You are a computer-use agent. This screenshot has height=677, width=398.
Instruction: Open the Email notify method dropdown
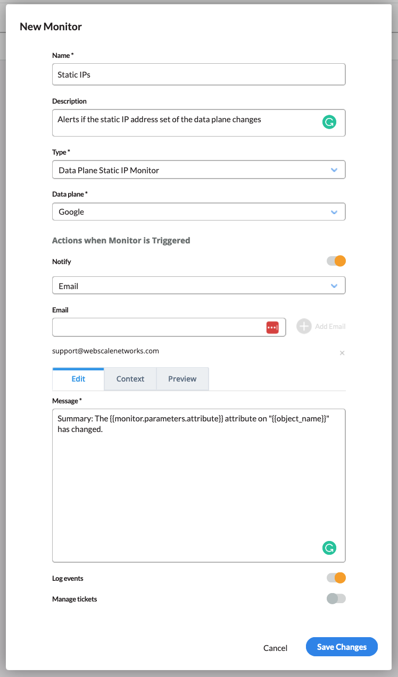(x=198, y=285)
